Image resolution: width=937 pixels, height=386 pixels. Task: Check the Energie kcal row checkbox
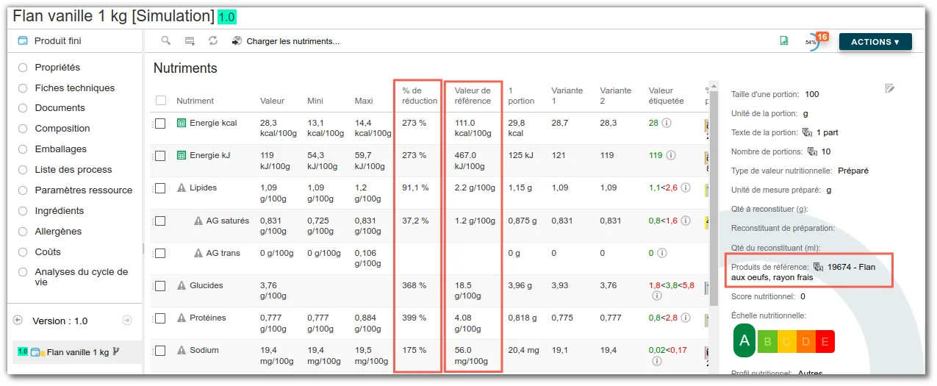tap(160, 124)
